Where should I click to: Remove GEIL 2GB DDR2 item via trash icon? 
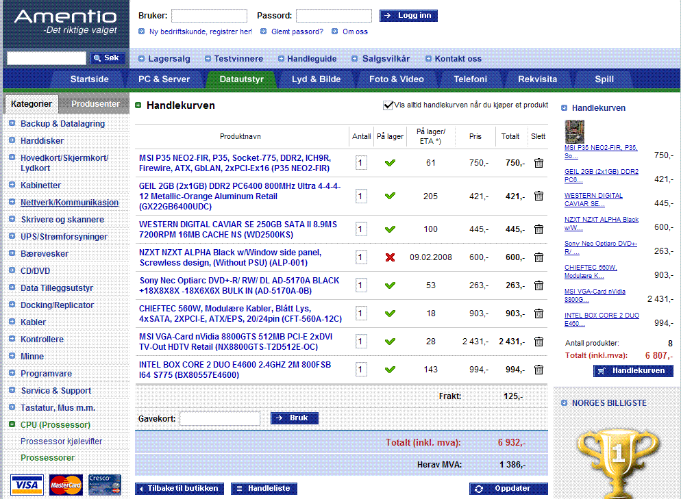point(538,196)
